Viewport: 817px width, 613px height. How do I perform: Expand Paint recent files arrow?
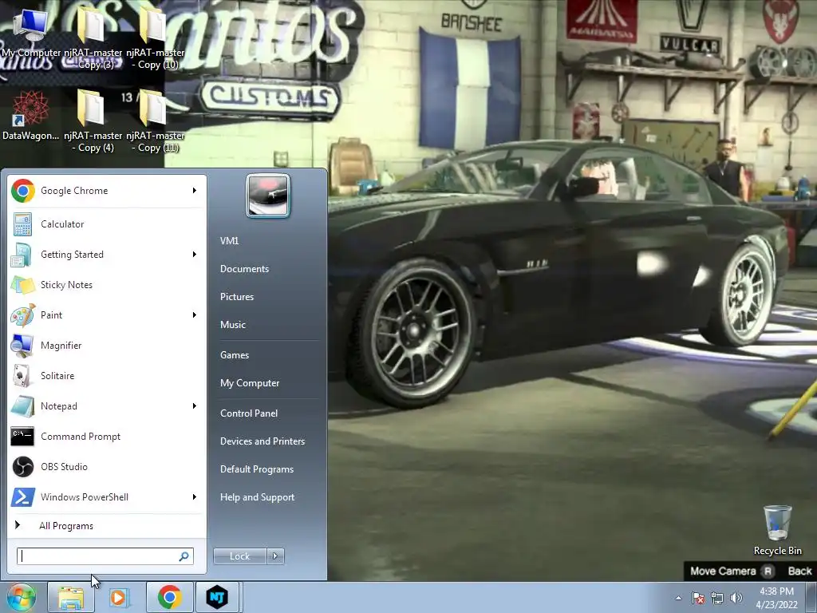pos(195,314)
